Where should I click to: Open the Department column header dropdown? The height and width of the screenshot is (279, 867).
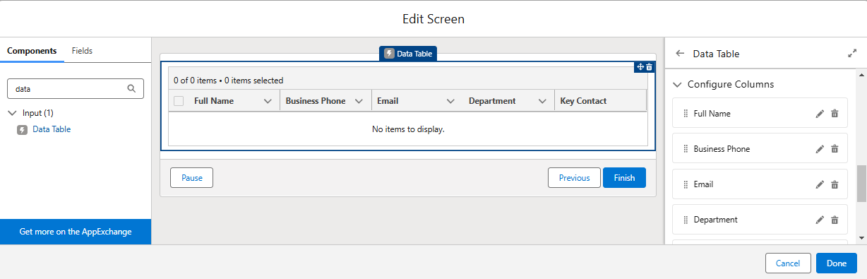(x=542, y=101)
